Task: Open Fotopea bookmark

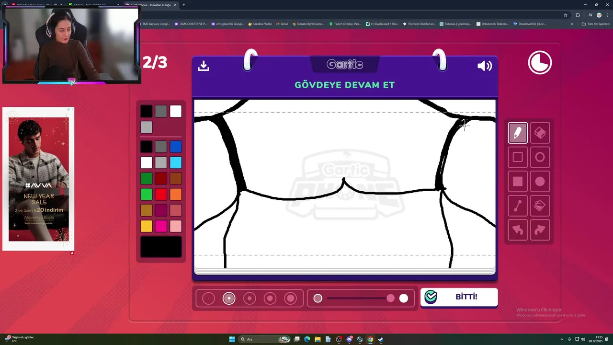Action: pyautogui.click(x=455, y=23)
